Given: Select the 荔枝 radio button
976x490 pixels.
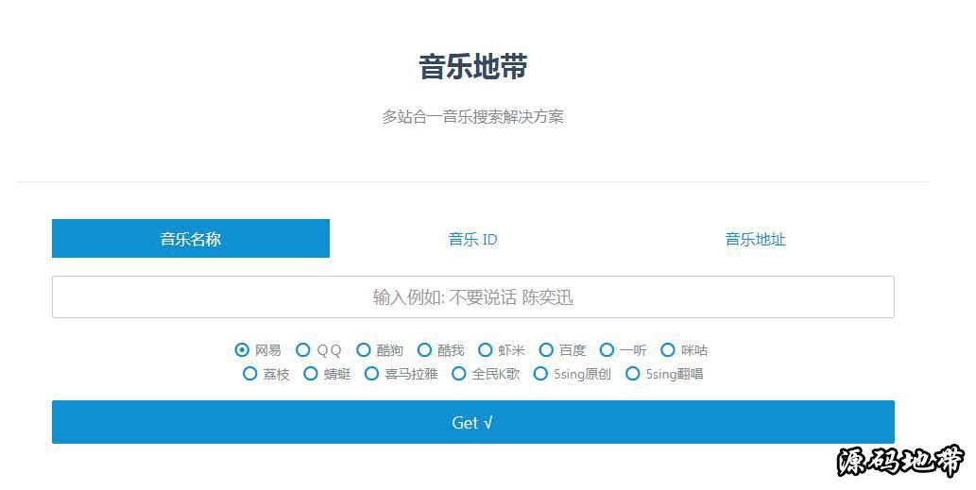Looking at the screenshot, I should click(250, 374).
